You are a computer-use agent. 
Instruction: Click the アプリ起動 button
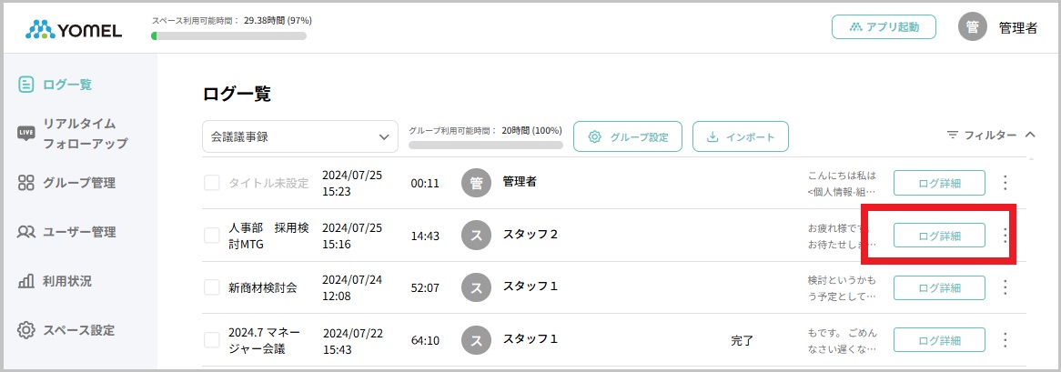884,27
